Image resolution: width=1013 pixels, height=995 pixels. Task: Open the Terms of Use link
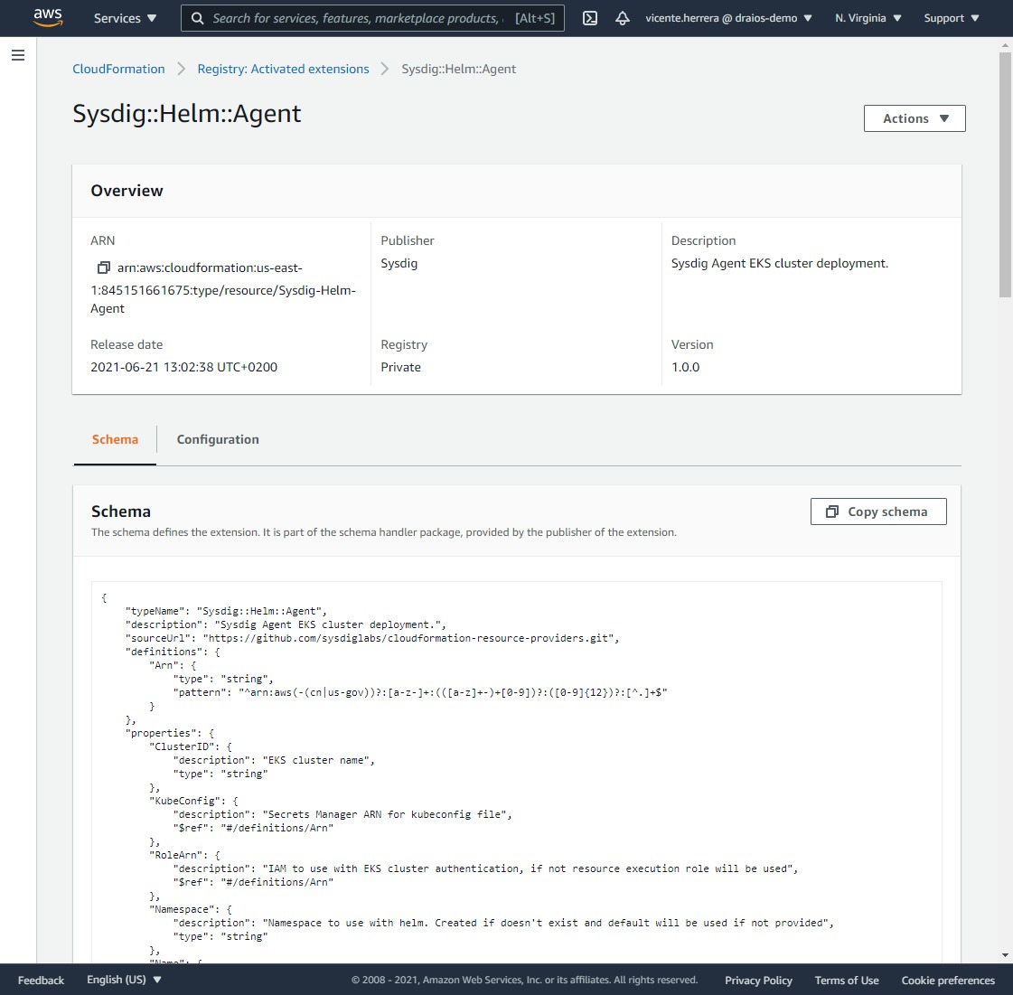(x=847, y=981)
